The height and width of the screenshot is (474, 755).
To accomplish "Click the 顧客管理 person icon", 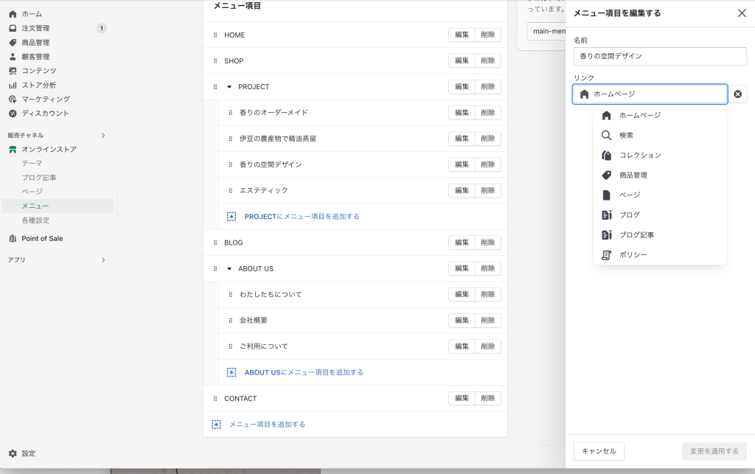I will pos(13,57).
